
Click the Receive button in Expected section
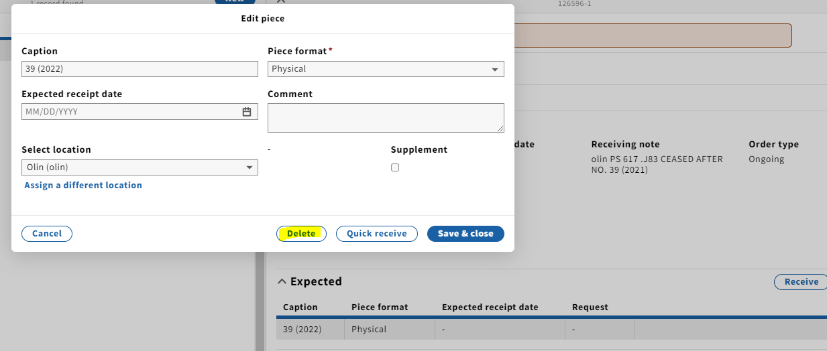[x=801, y=282]
